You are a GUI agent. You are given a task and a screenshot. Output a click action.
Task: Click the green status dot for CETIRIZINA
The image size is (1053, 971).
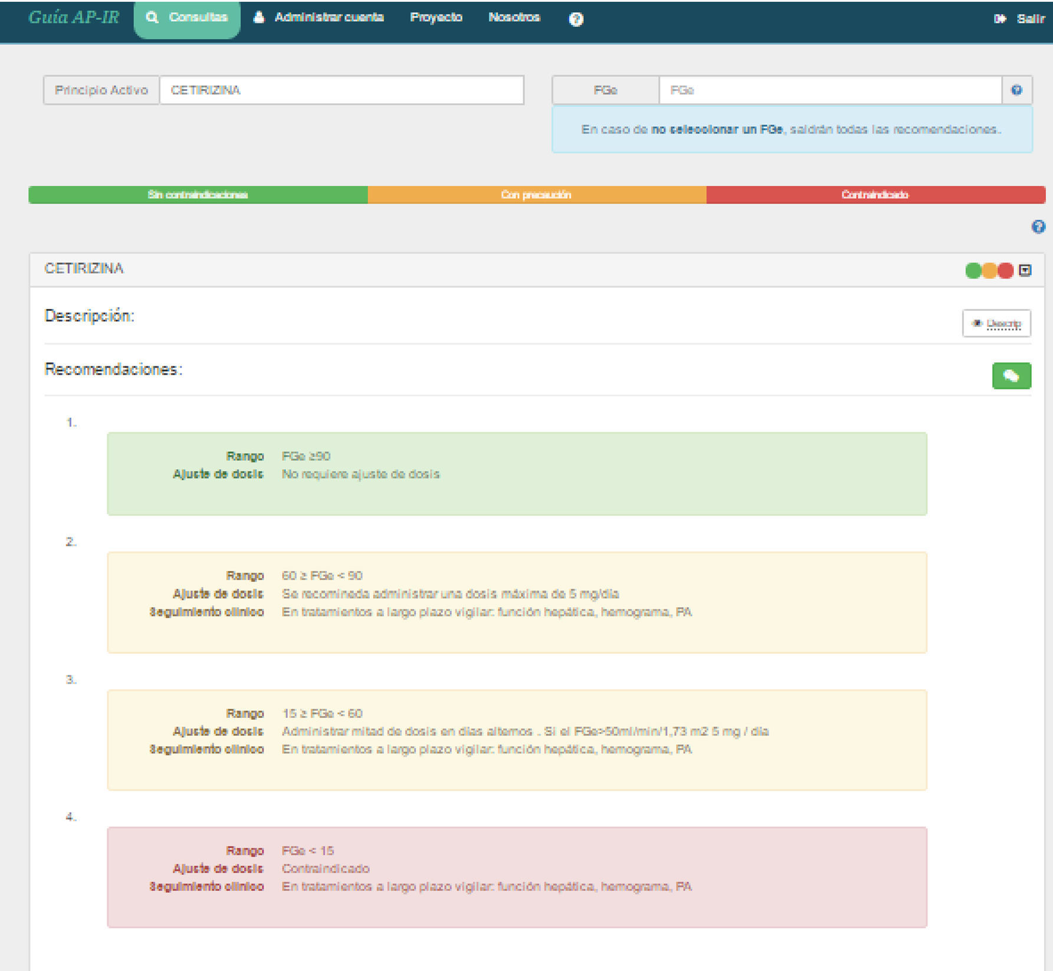[973, 270]
